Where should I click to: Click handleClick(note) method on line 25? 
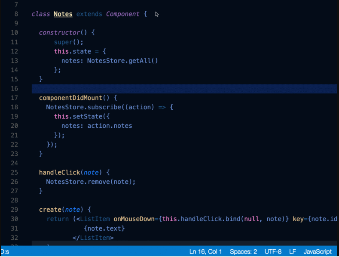(70, 173)
